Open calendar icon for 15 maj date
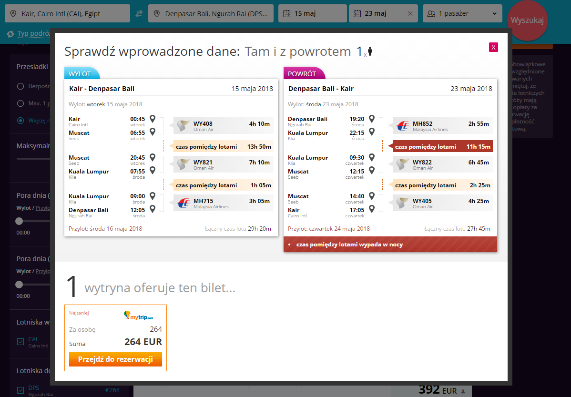 [287, 13]
